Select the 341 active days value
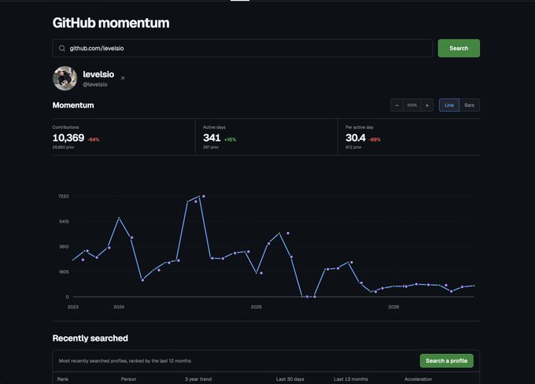Screen dimensions: 535x384 [x=212, y=138]
